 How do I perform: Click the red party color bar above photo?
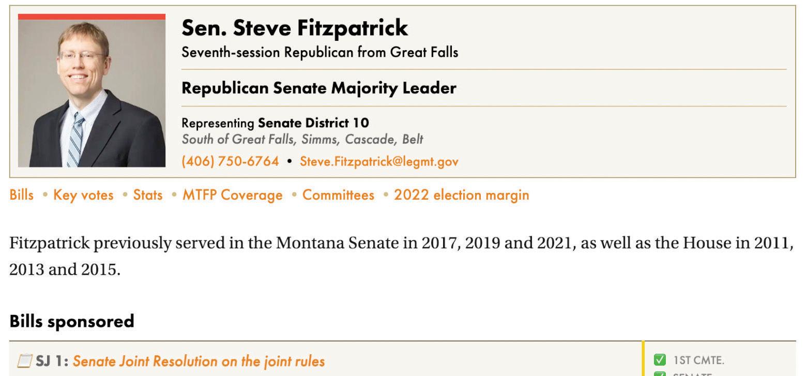click(92, 17)
